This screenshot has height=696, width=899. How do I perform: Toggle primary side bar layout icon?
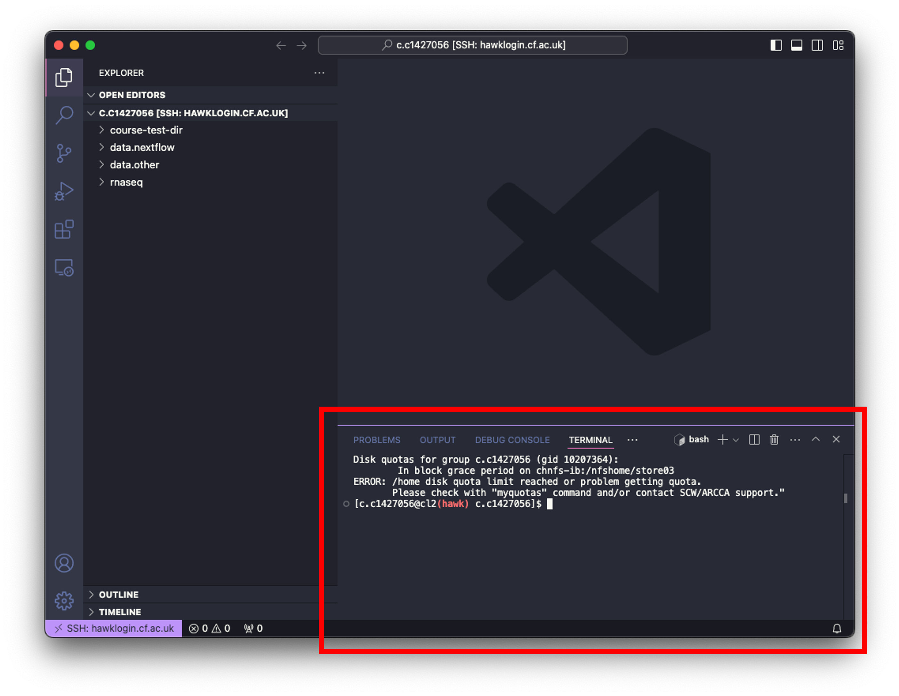click(776, 45)
